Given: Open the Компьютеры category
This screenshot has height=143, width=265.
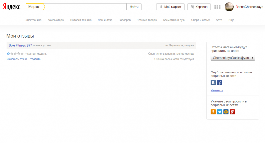Looking at the screenshot, I should pyautogui.click(x=56, y=20).
